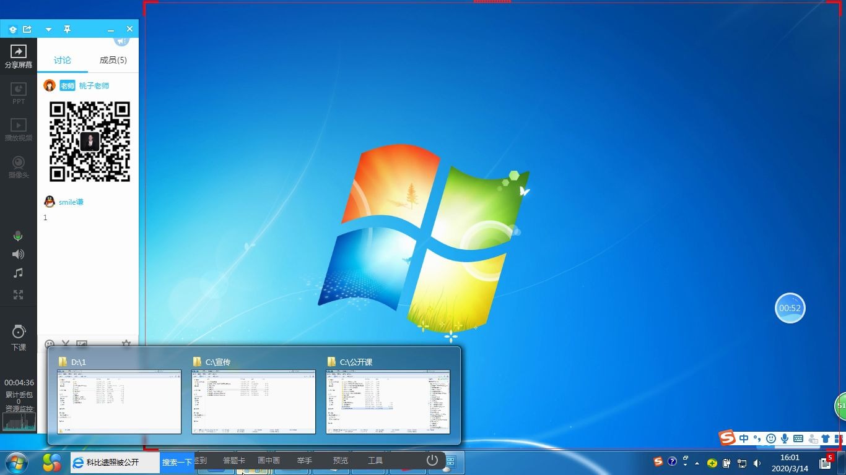Click smile谦's penguin avatar
Image resolution: width=846 pixels, height=475 pixels.
50,202
